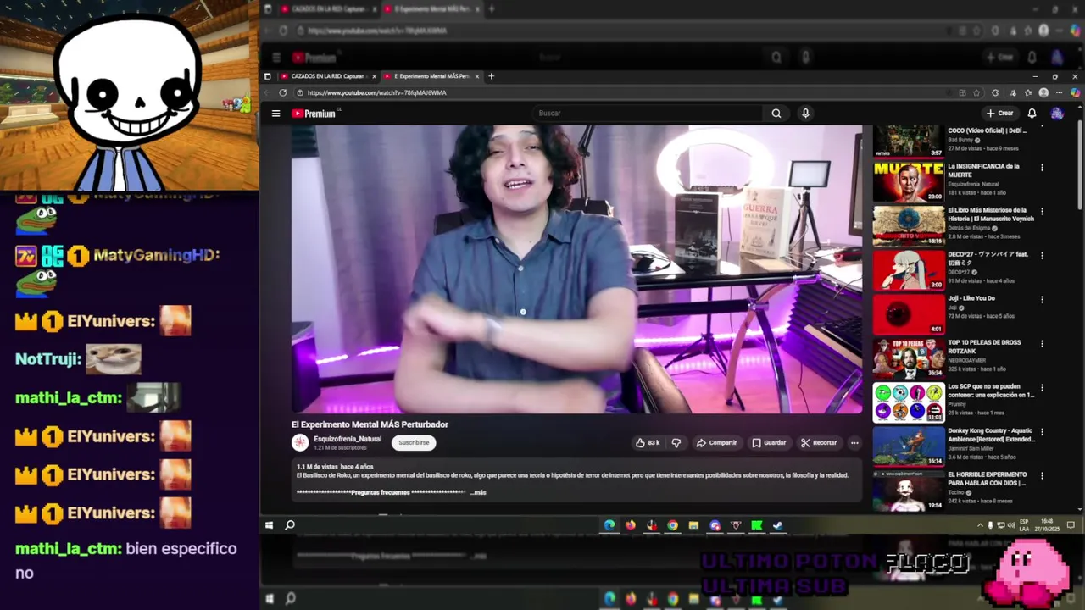Open Steam from the taskbar

pos(777,525)
